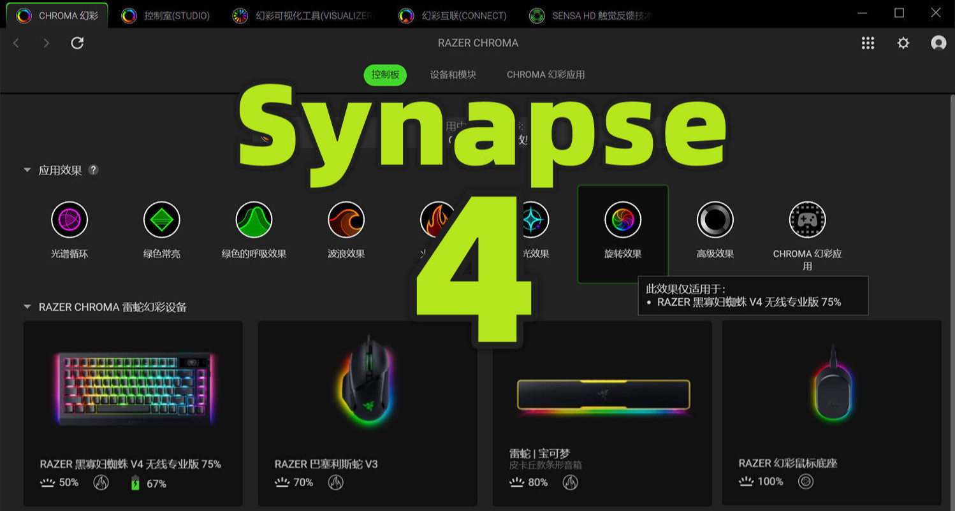
Task: Select the CHROMA 幻彩应用 sub-tab
Action: [546, 75]
